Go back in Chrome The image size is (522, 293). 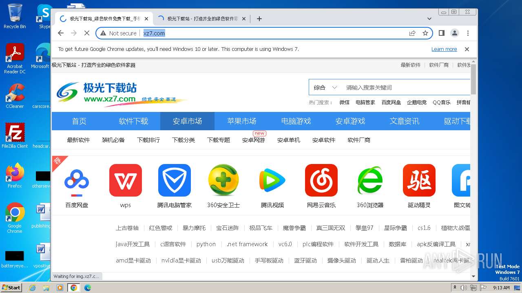(61, 33)
